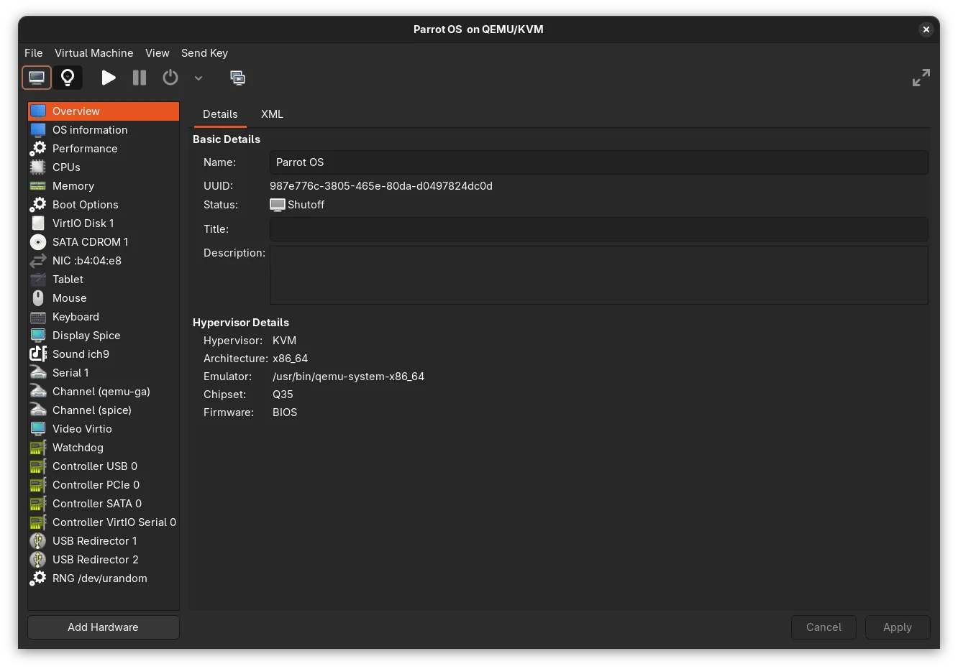Open Boot Options in the sidebar
Screen dimensions: 958x669
pyautogui.click(x=104, y=205)
